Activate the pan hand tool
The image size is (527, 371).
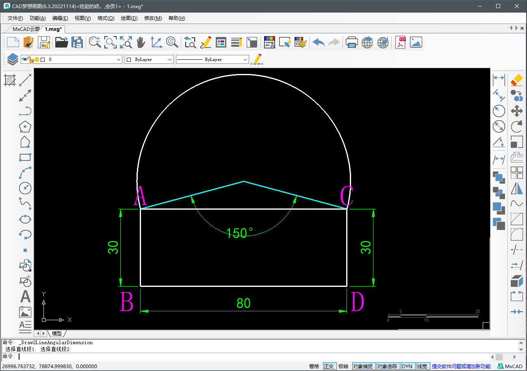pos(141,42)
